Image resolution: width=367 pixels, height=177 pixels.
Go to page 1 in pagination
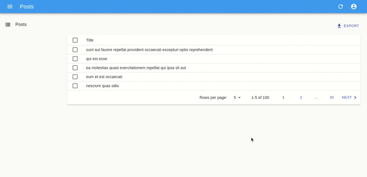[283, 97]
